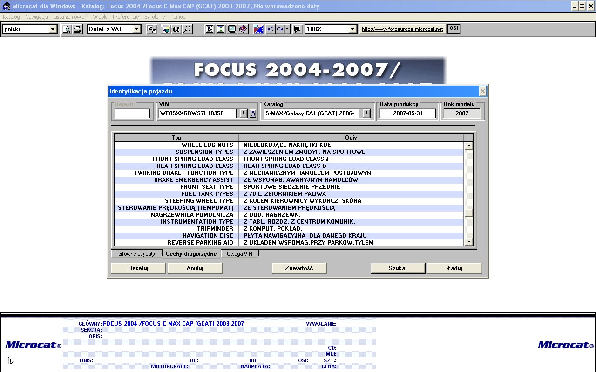Click the printer icon in the toolbar
Image resolution: width=596 pixels, height=372 pixels.
point(77,29)
